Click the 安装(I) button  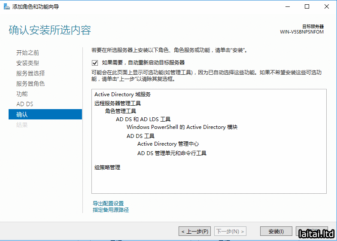click(x=276, y=232)
